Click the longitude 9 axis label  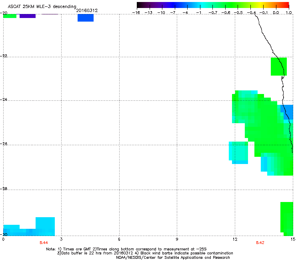click(x=177, y=239)
